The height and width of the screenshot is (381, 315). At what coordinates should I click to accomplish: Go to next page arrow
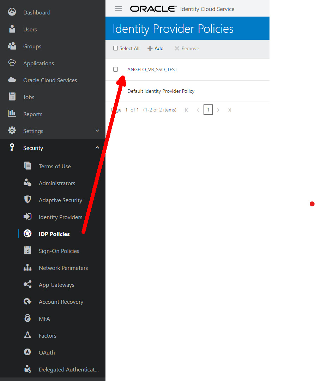(218, 110)
